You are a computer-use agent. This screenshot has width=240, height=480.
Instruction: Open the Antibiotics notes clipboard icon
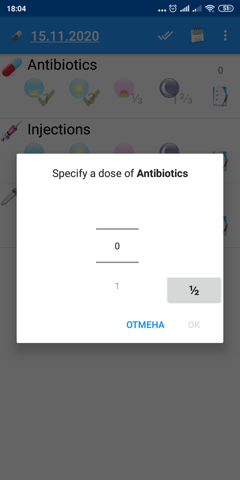click(220, 96)
